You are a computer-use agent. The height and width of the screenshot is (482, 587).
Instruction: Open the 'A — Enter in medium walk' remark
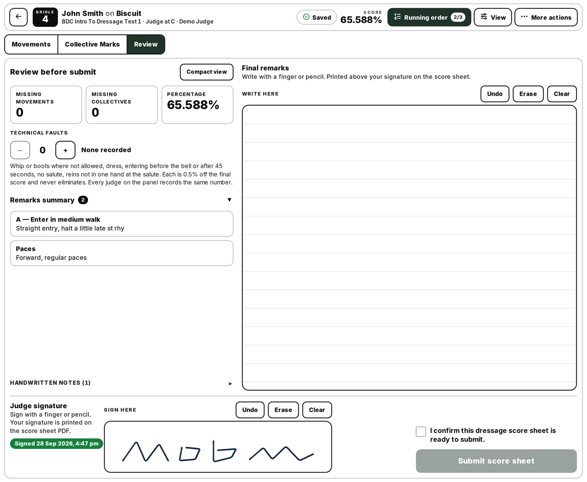pos(122,224)
